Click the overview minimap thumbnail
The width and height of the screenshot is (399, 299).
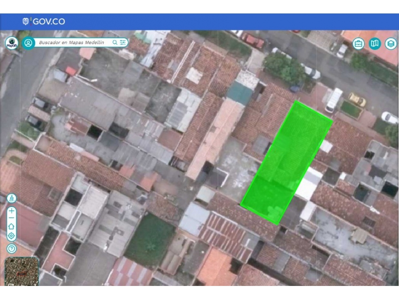[22, 271]
